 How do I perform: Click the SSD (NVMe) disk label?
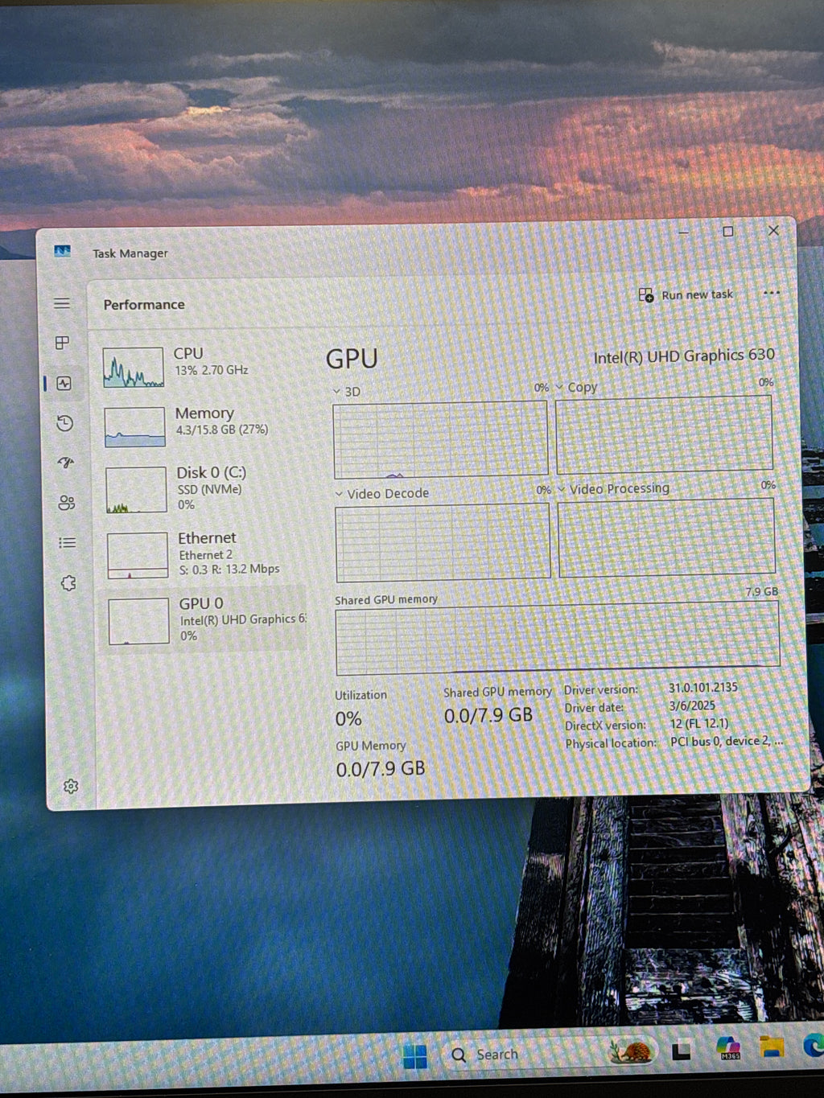click(x=209, y=489)
